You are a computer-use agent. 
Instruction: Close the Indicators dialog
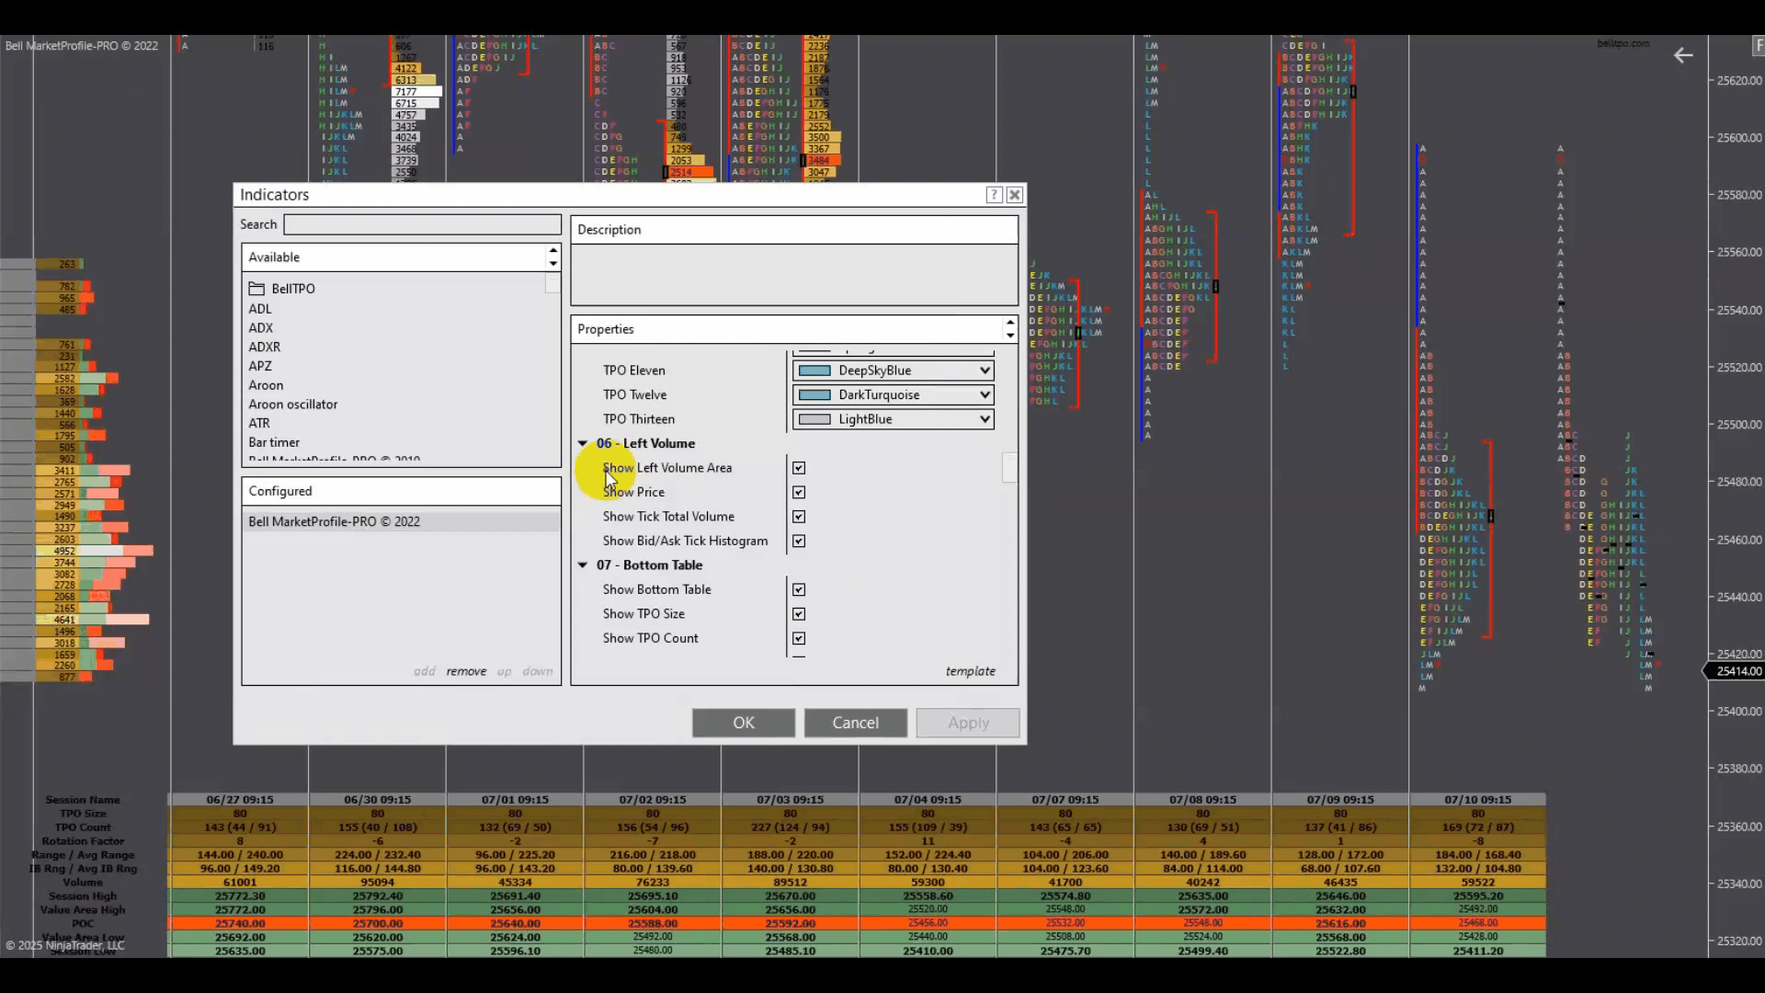point(1015,195)
